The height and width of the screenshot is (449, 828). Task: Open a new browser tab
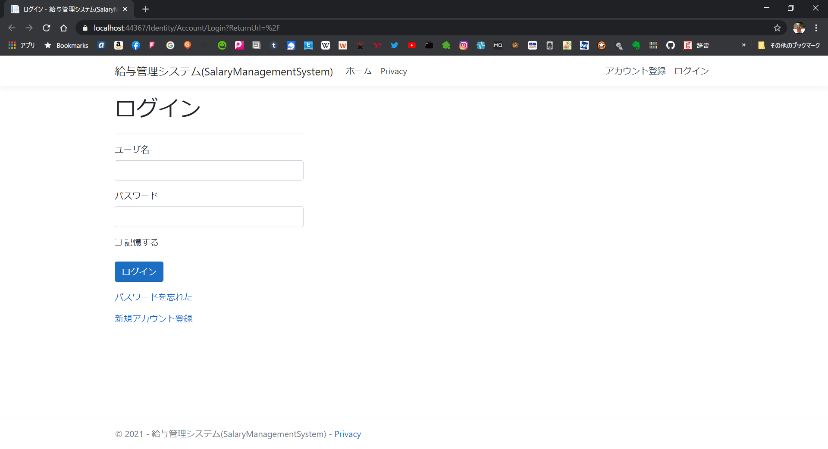pos(145,9)
